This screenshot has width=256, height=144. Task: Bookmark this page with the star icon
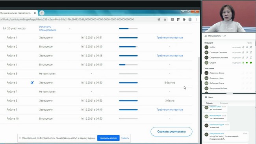pos(165,19)
